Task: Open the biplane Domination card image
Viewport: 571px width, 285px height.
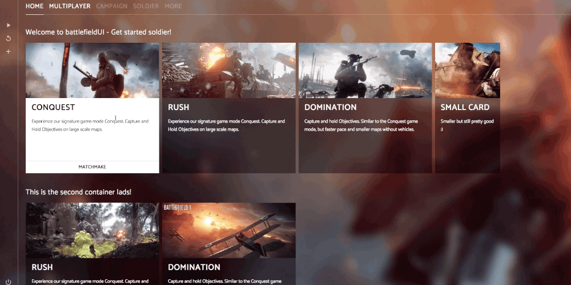Action: pyautogui.click(x=229, y=230)
